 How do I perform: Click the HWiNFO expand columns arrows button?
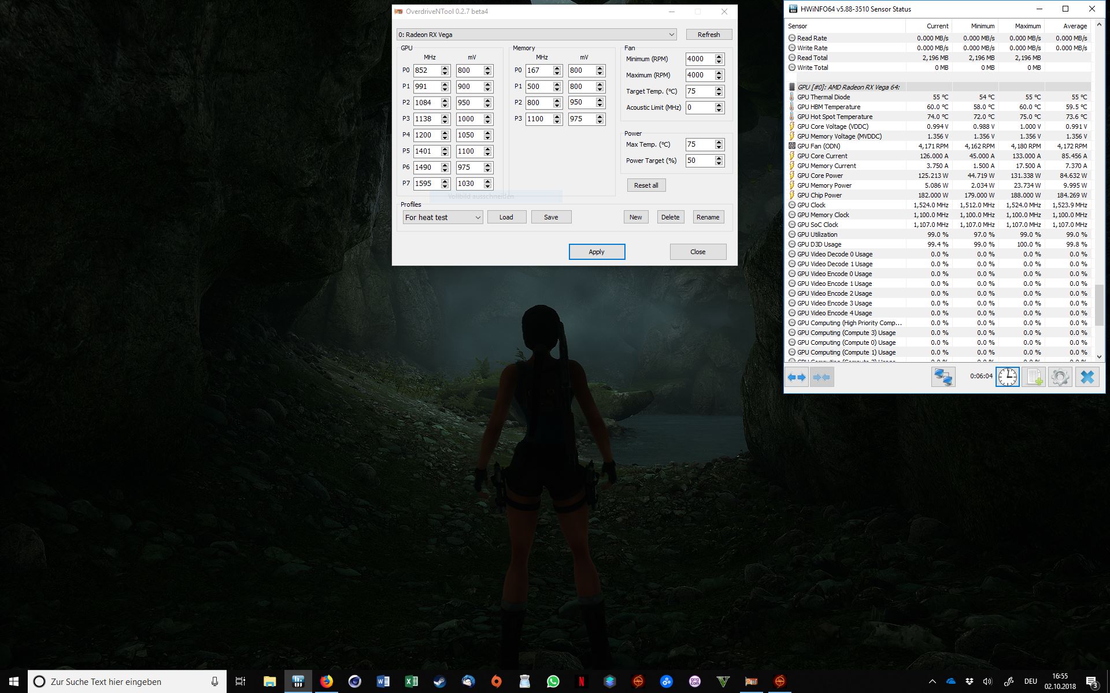(797, 377)
